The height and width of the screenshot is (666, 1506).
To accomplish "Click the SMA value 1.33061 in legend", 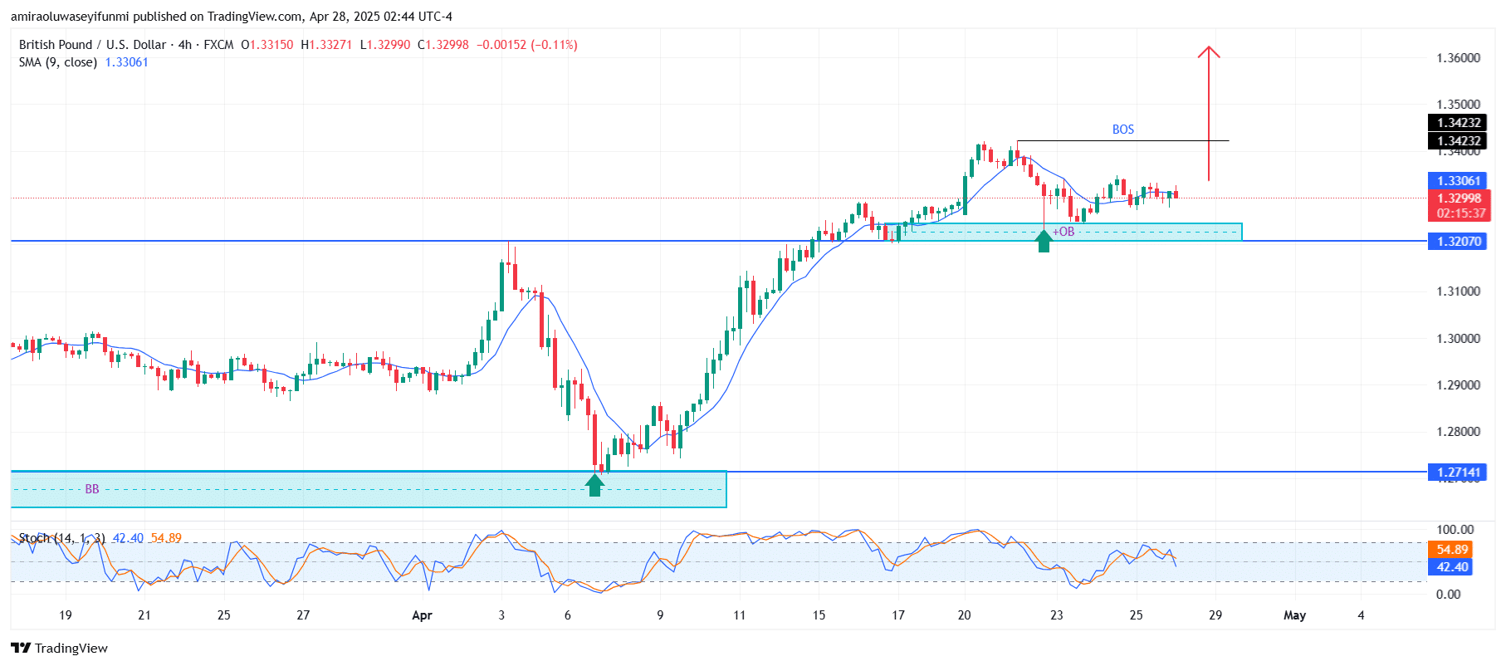I will click(x=126, y=62).
